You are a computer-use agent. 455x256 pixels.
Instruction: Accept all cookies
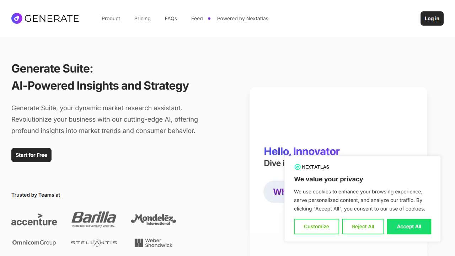tap(409, 226)
